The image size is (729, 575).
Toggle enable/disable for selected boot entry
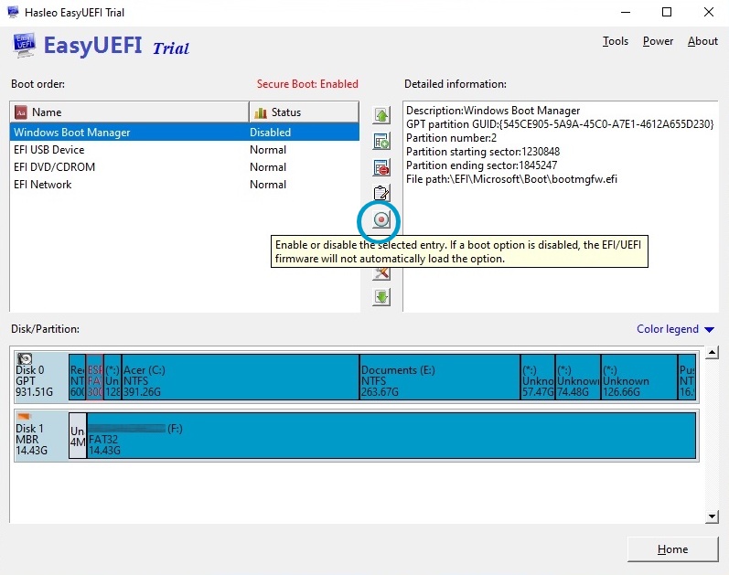(x=381, y=219)
